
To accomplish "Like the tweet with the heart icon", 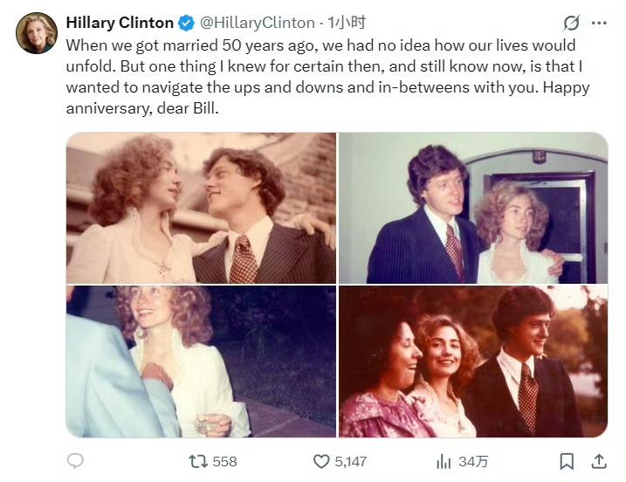I will point(321,460).
